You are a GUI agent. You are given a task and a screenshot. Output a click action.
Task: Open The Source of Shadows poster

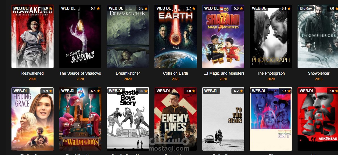pos(80,36)
